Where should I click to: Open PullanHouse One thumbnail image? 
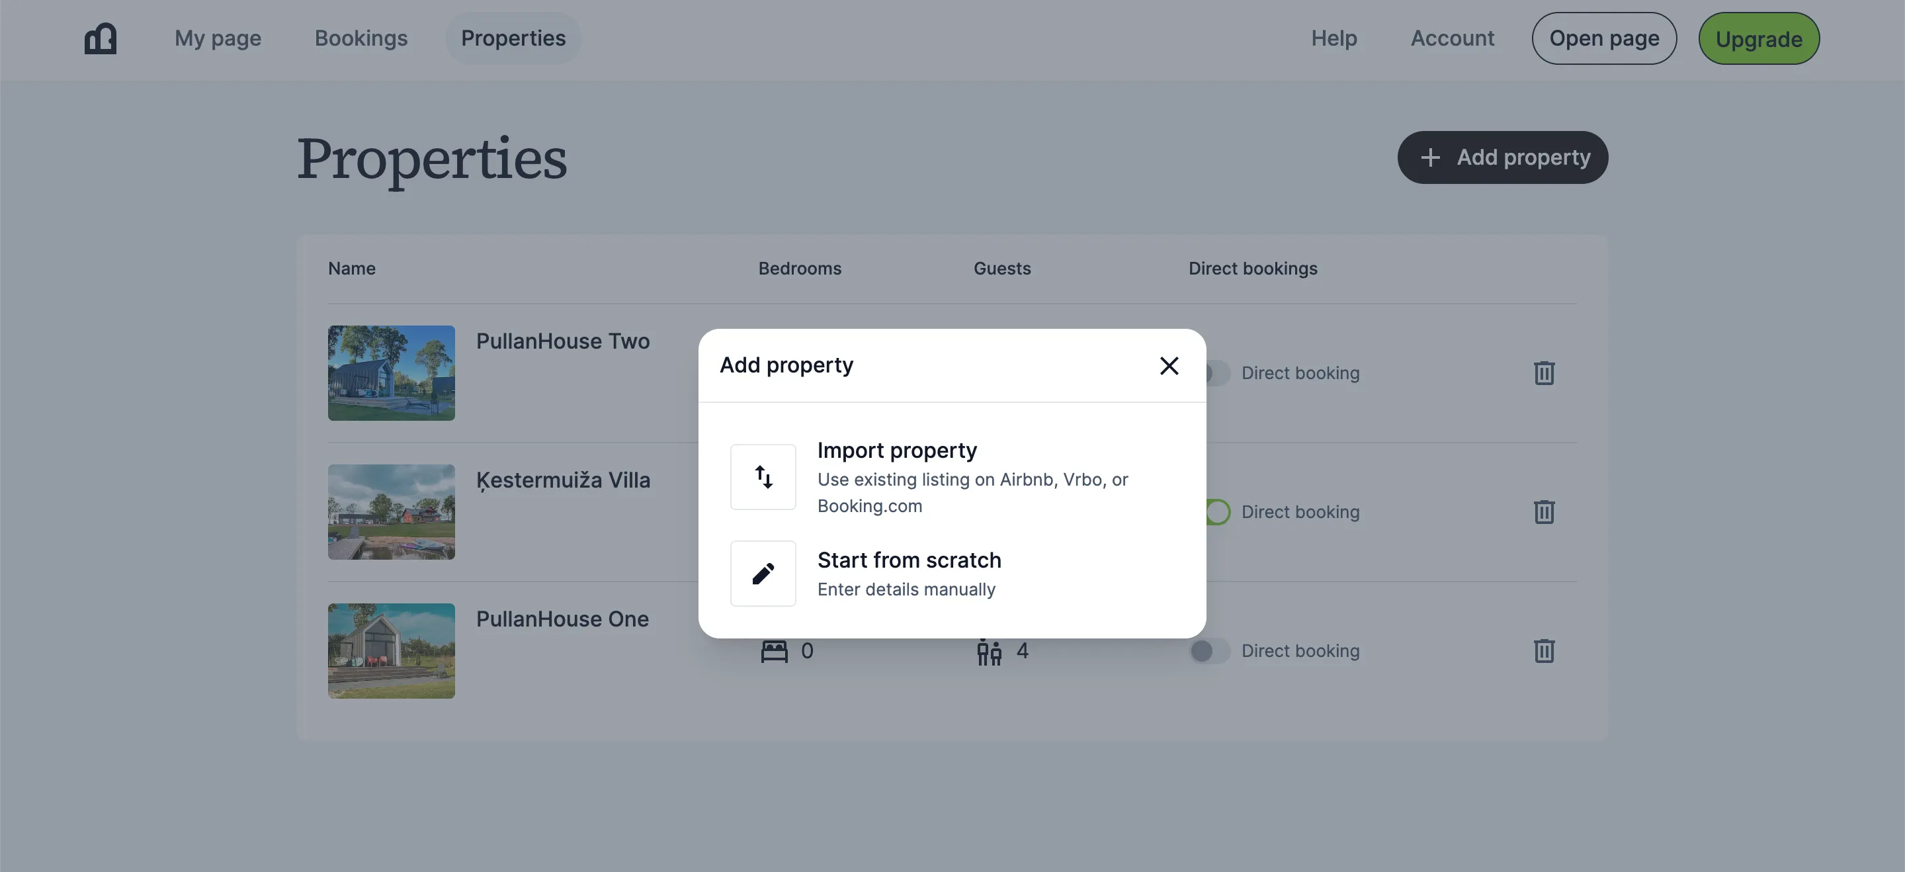point(391,651)
